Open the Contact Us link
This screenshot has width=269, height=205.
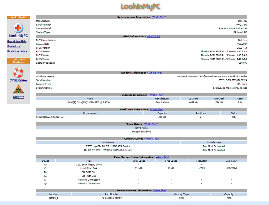point(13,46)
